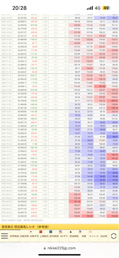Click the change value +758.59
Viewport: 119px width, 258px height.
pos(34,100)
